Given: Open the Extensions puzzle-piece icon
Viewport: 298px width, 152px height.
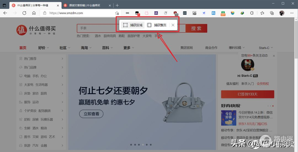Looking at the screenshot, I should 252,13.
